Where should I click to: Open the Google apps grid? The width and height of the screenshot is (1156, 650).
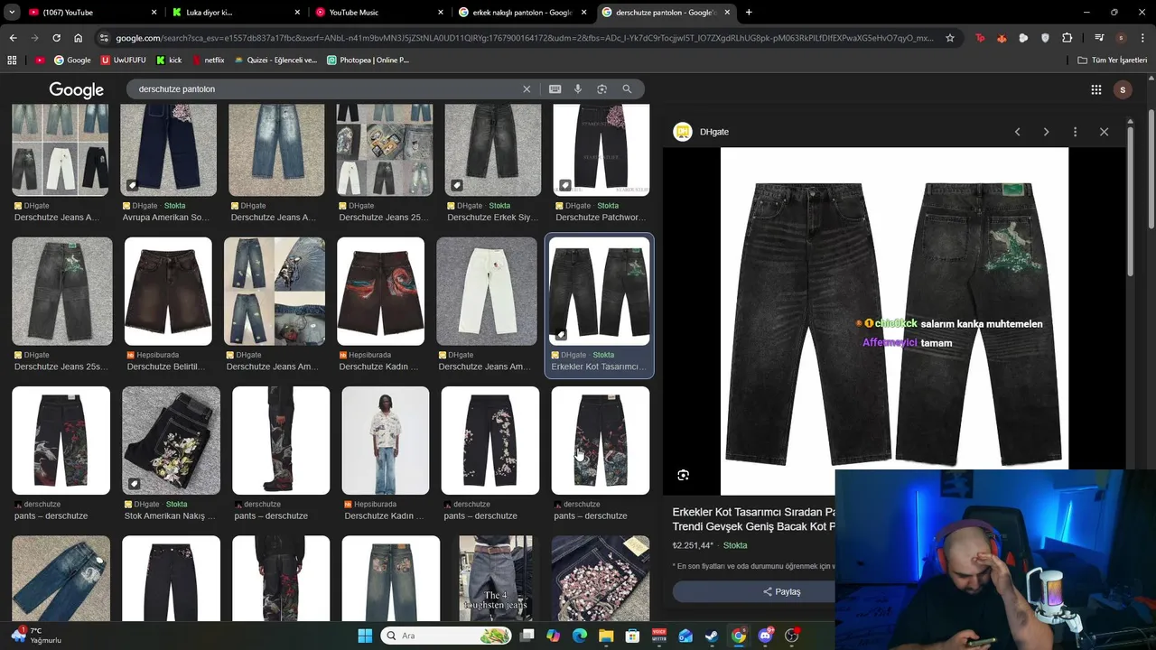pyautogui.click(x=1095, y=89)
